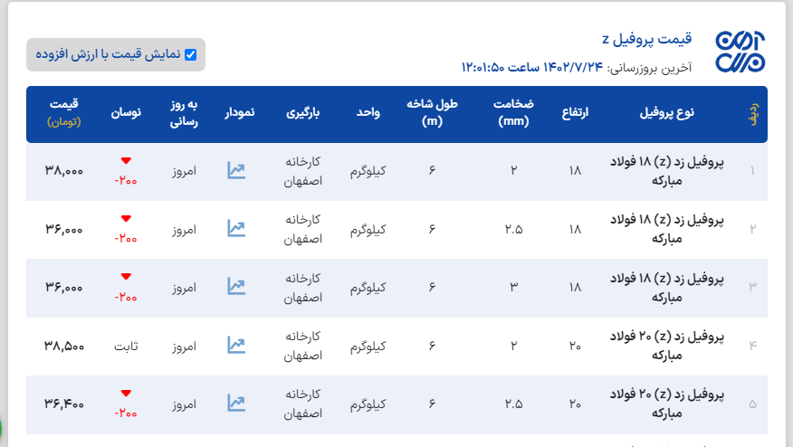793x447 pixels.
Task: Click the red down arrow in row five
Action: [126, 393]
